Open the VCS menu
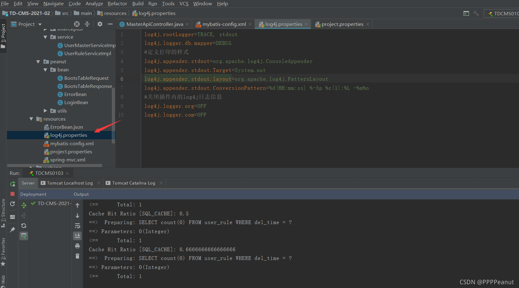Screen dimensions: 519x288 (184, 3)
